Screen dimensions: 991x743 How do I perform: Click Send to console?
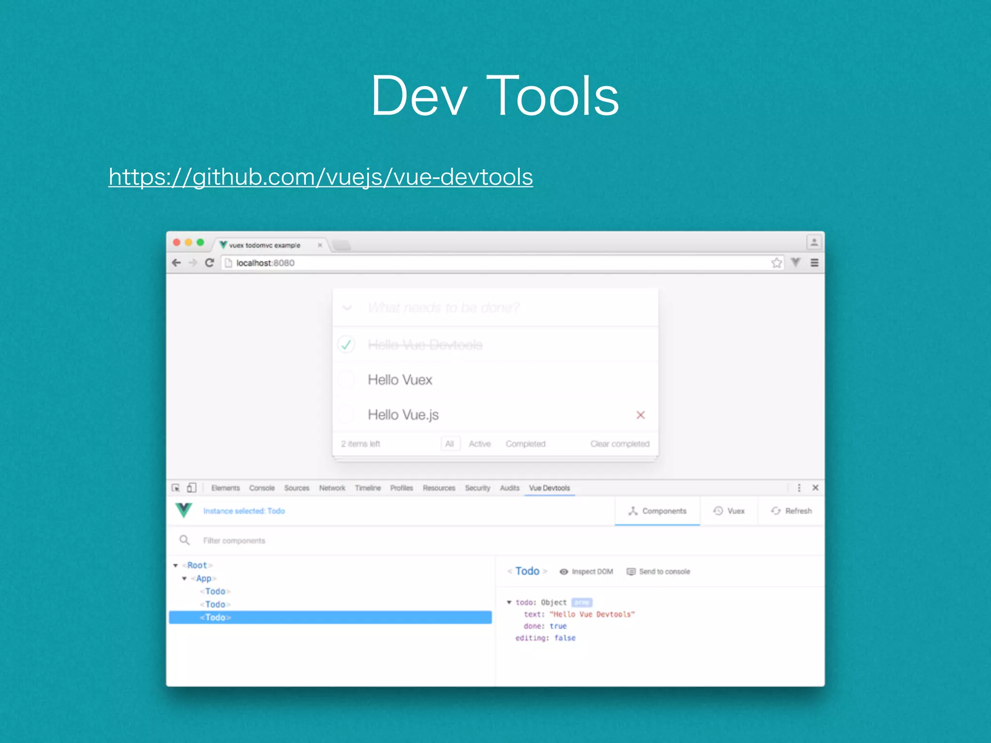(658, 572)
